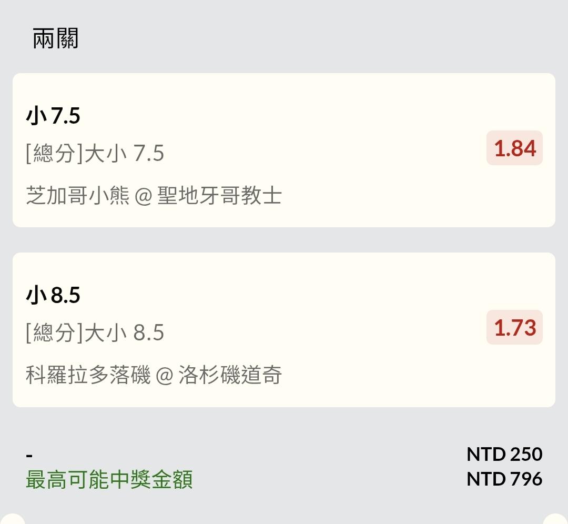
Task: Click the 1.73 odds badge
Action: click(x=514, y=328)
